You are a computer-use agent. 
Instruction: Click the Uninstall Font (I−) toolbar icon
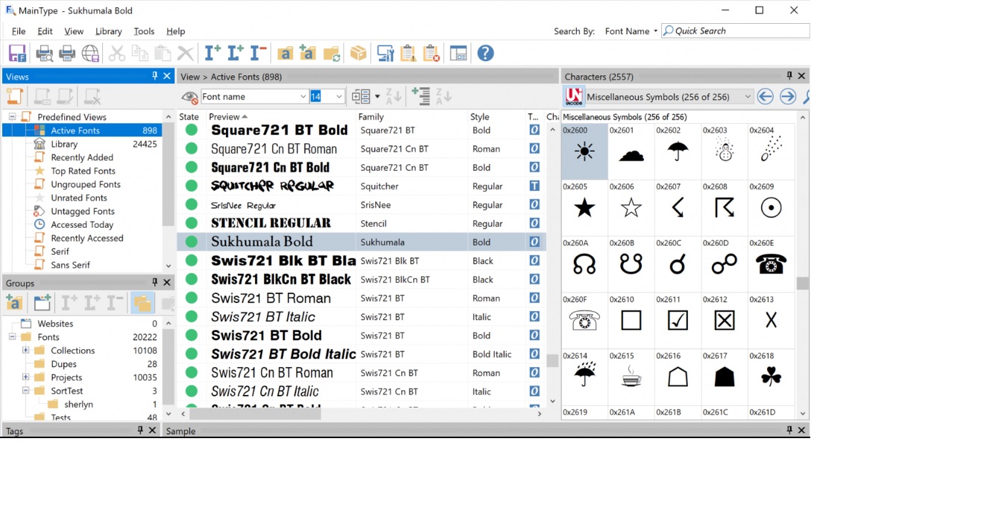[258, 53]
